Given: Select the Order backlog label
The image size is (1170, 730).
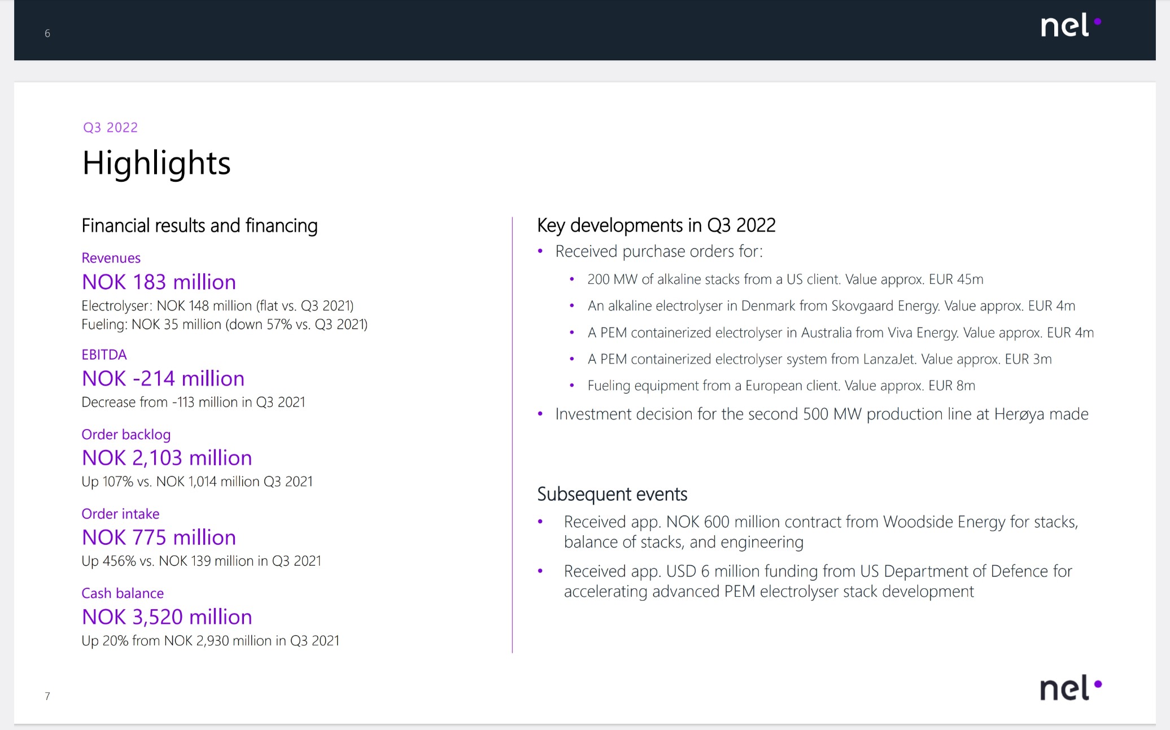Looking at the screenshot, I should point(126,434).
